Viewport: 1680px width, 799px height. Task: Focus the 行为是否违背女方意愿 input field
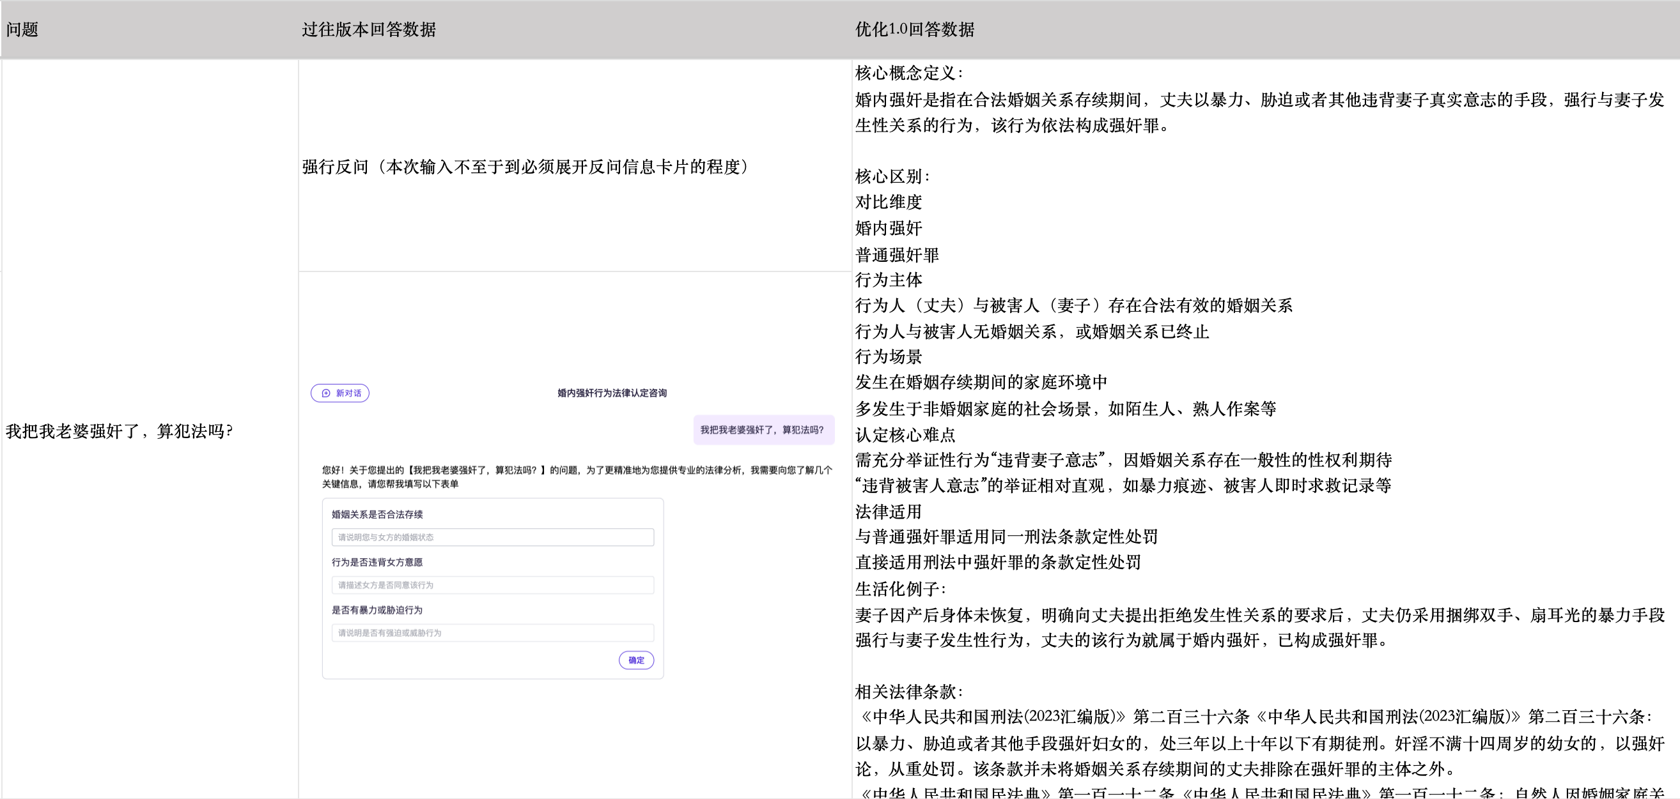pyautogui.click(x=492, y=584)
